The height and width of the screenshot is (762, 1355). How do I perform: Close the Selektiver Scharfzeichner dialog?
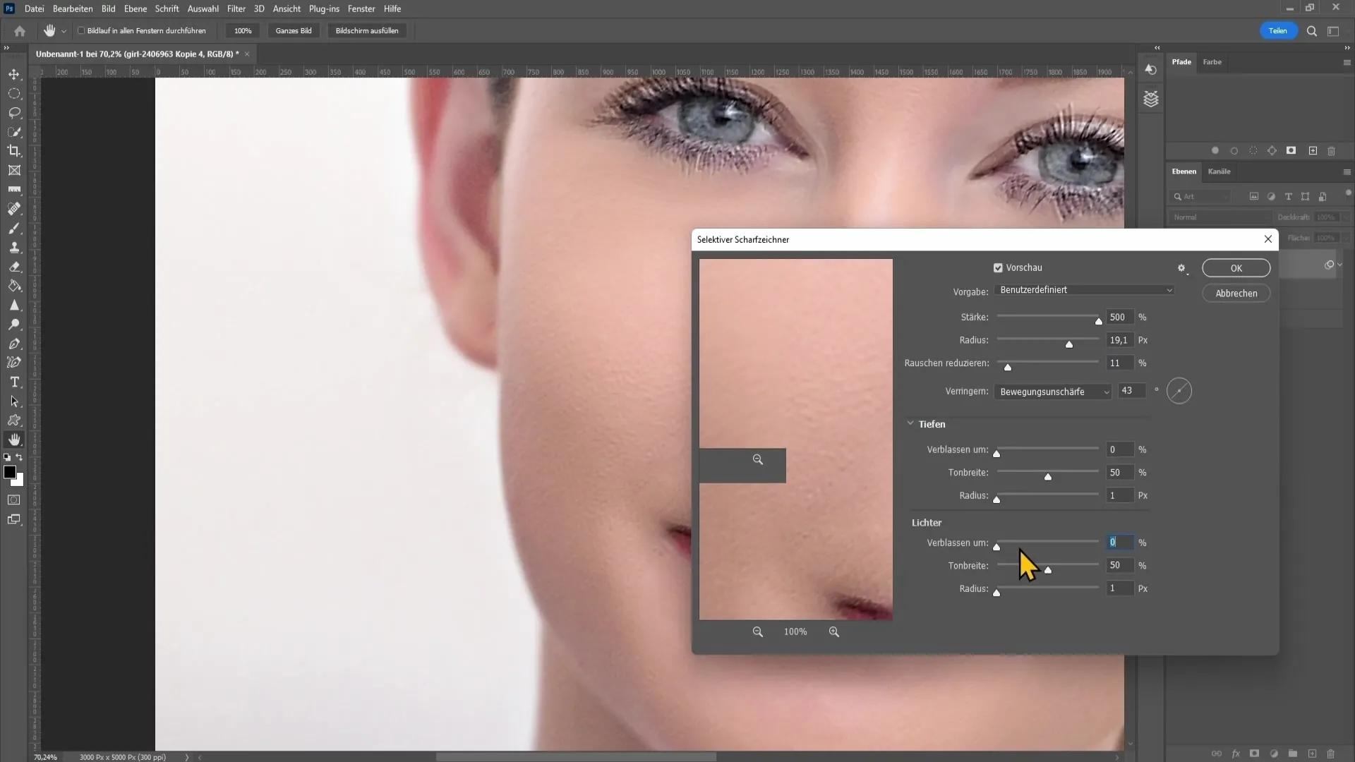tap(1268, 239)
